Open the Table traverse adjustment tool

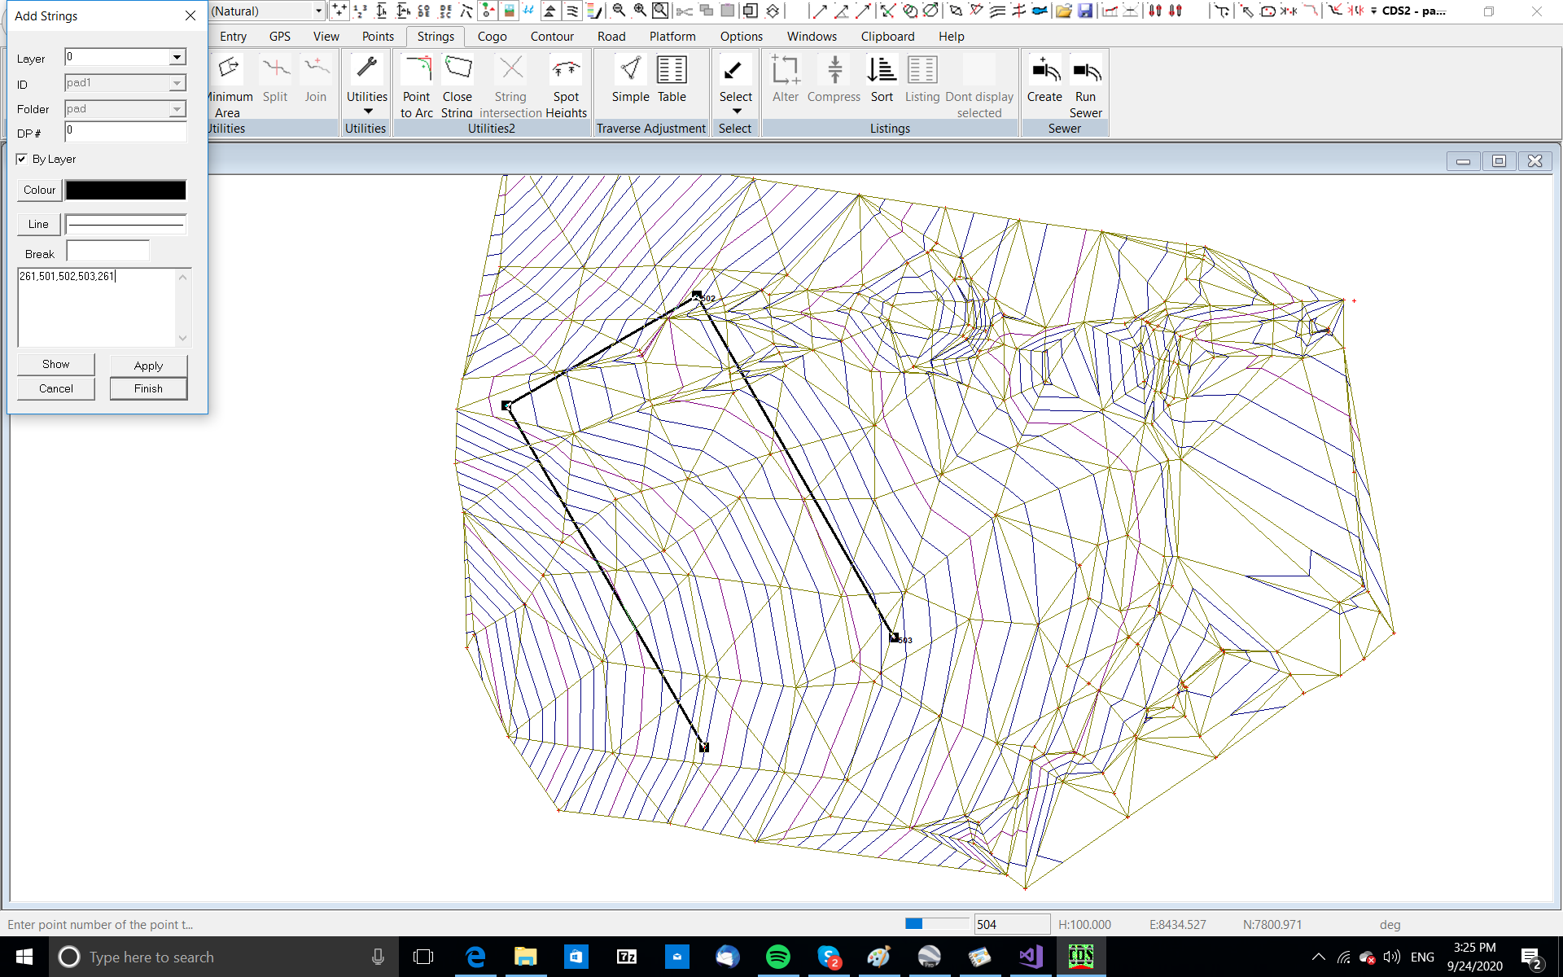672,71
